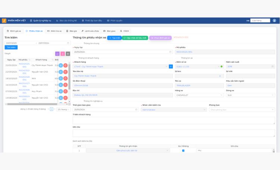Open the Phòng ban dropdown
Viewport: 280px width, 170px height.
click(242, 110)
